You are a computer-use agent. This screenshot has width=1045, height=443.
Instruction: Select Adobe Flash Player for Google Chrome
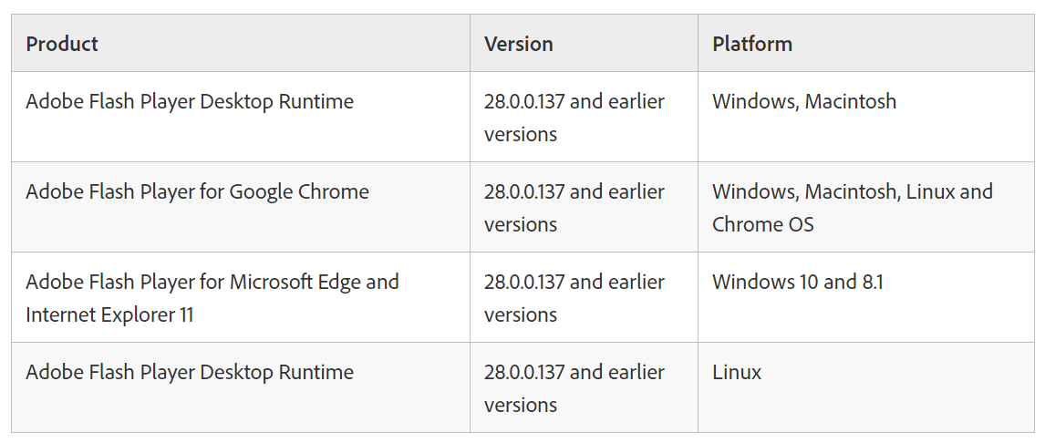pyautogui.click(x=197, y=191)
